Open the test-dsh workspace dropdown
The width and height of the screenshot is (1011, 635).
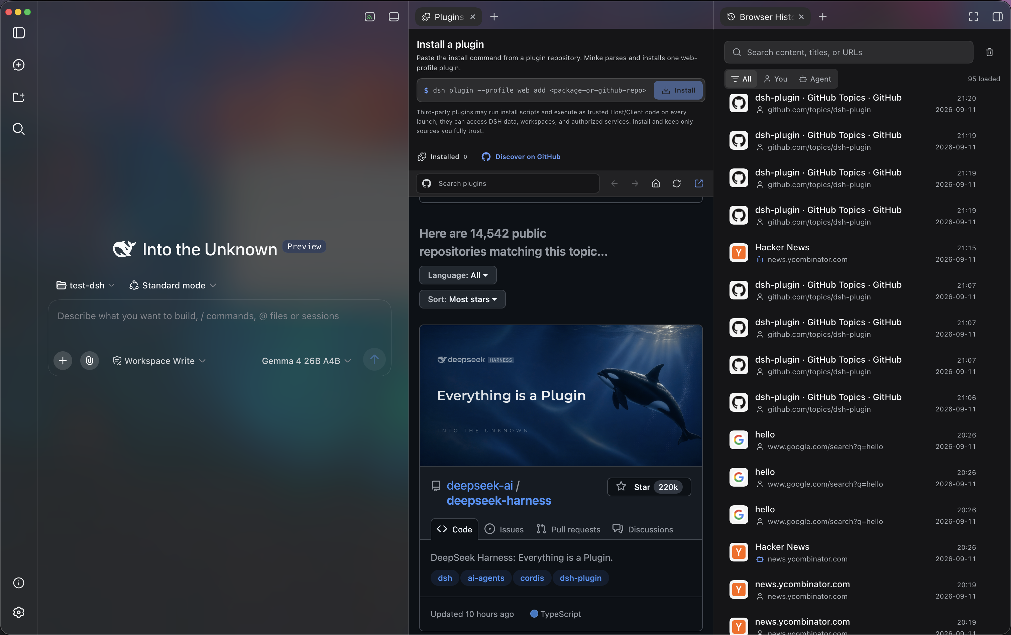[86, 285]
